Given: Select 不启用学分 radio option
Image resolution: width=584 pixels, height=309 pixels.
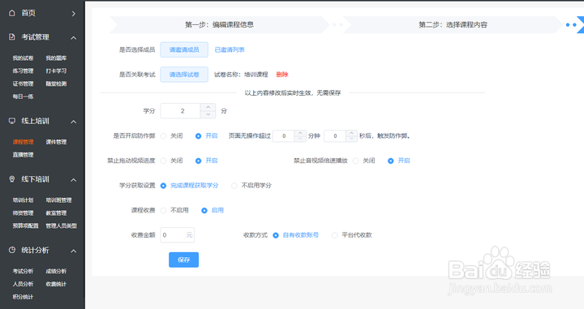Looking at the screenshot, I should click(x=251, y=186).
